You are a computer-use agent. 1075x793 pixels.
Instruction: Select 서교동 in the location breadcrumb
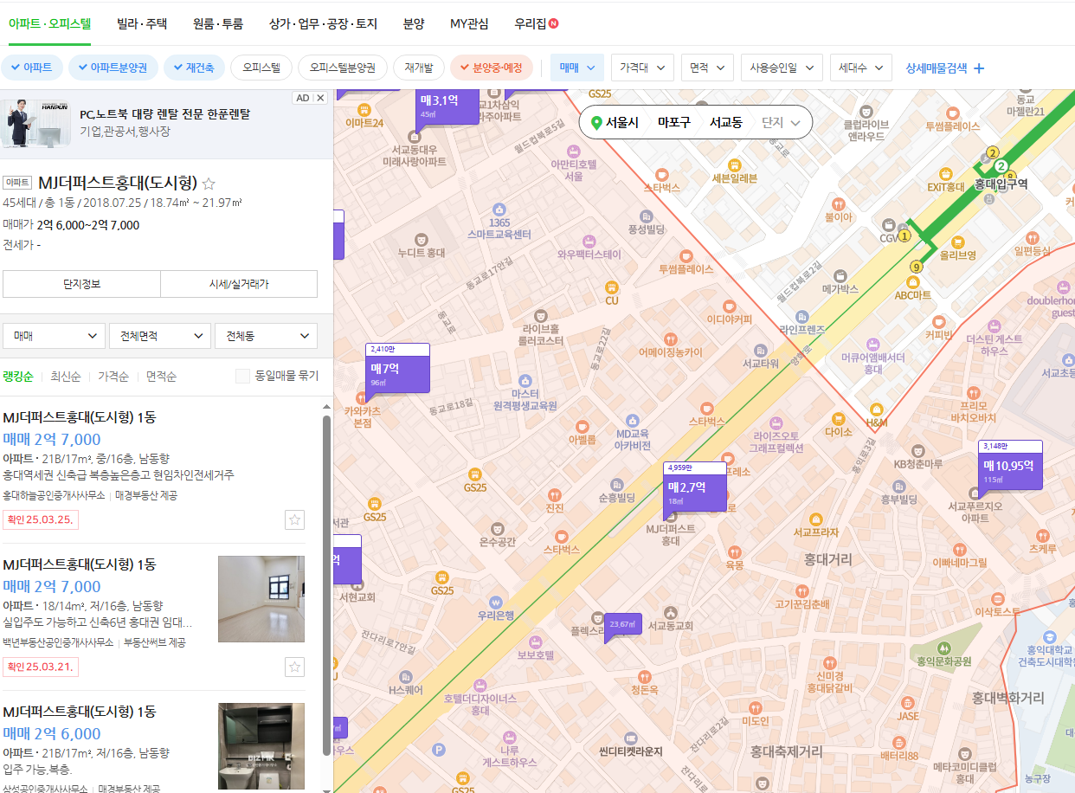tap(726, 123)
